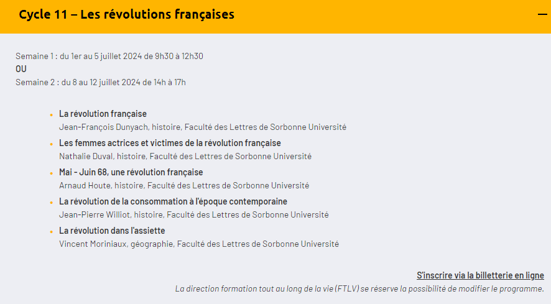
Task: Select the "La révolution française" course title
Action: click(103, 114)
